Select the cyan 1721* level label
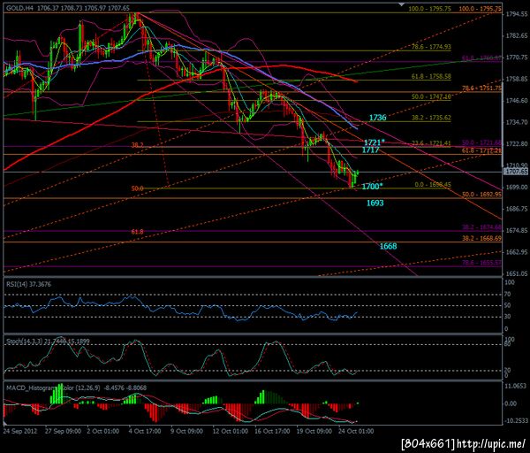This screenshot has width=530, height=453. (375, 142)
